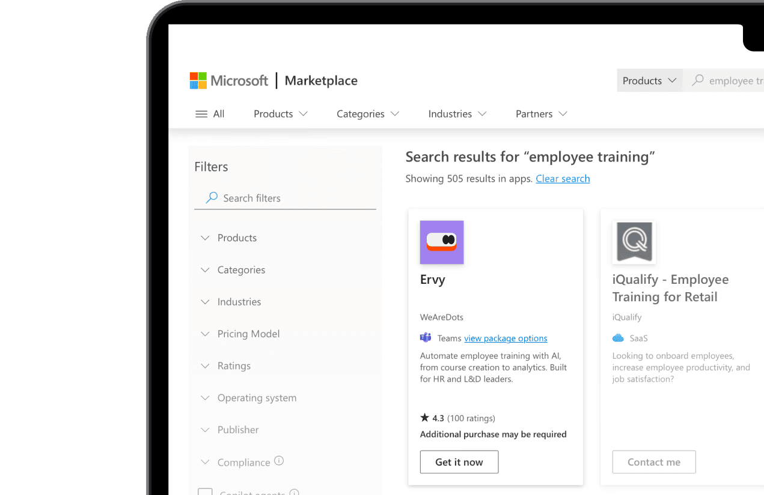Select the All menu item
The height and width of the screenshot is (495, 764).
(x=210, y=114)
